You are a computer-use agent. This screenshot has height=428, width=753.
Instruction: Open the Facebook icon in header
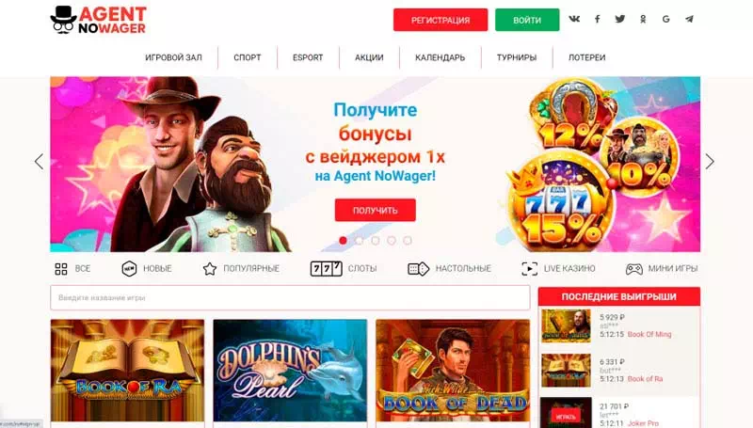pyautogui.click(x=598, y=19)
